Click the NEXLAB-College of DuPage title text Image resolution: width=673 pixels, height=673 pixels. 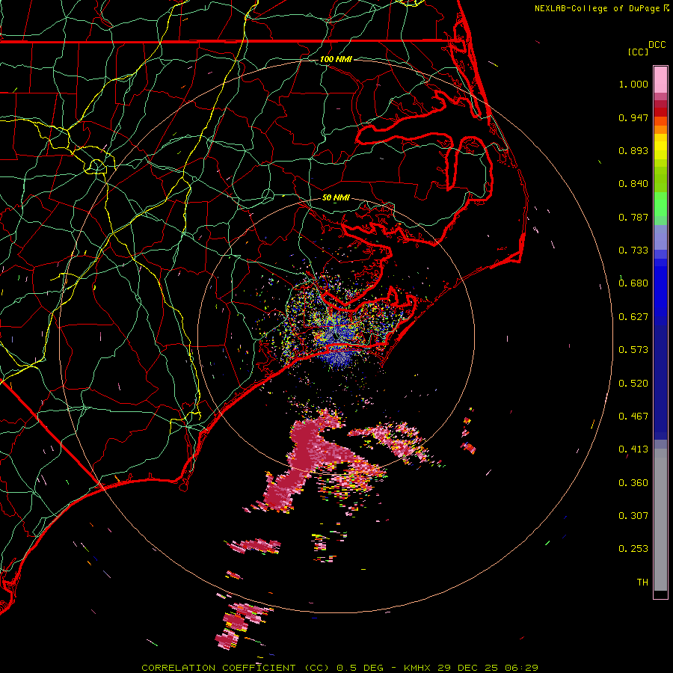[597, 8]
